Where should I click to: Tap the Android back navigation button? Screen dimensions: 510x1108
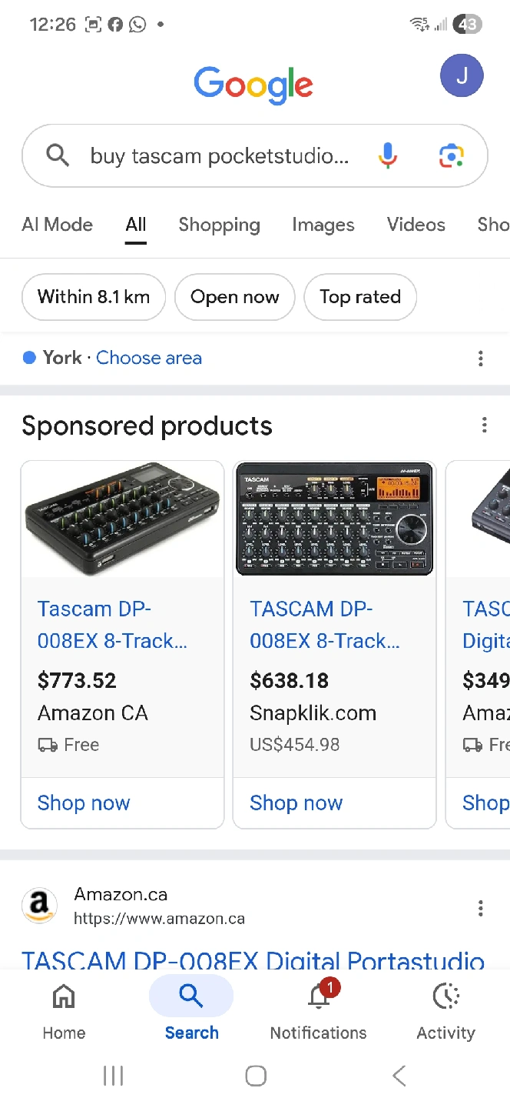click(399, 1076)
